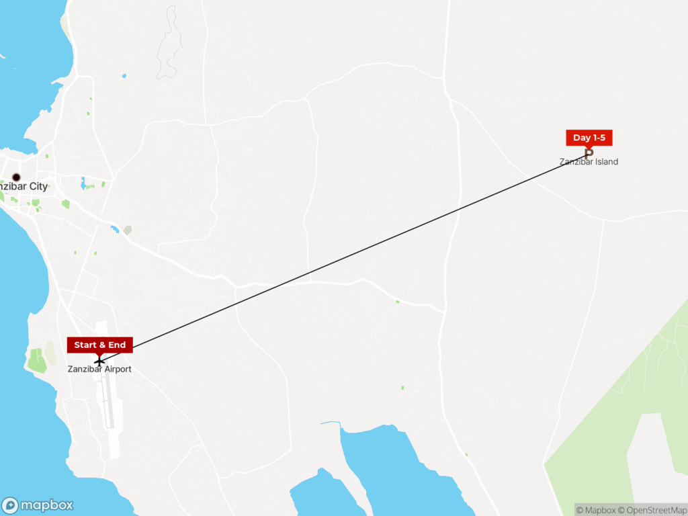Click the gray outlined region at the top

tap(170, 42)
